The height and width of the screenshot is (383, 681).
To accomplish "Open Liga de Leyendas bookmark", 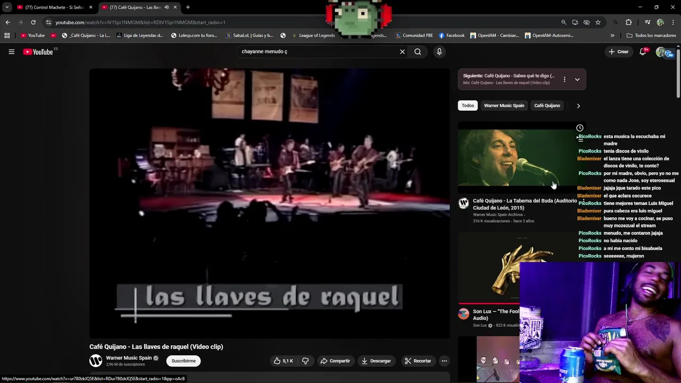I will click(x=139, y=36).
